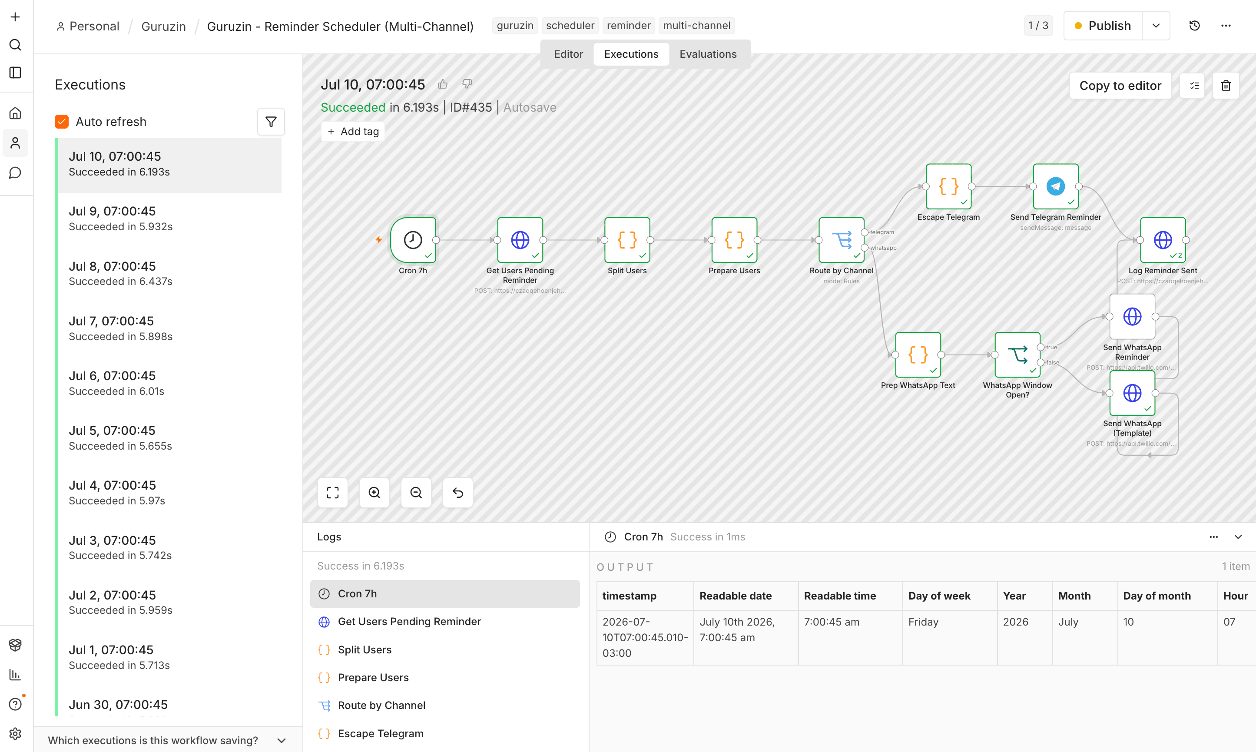
Task: Delete this execution with trash icon
Action: pos(1226,86)
